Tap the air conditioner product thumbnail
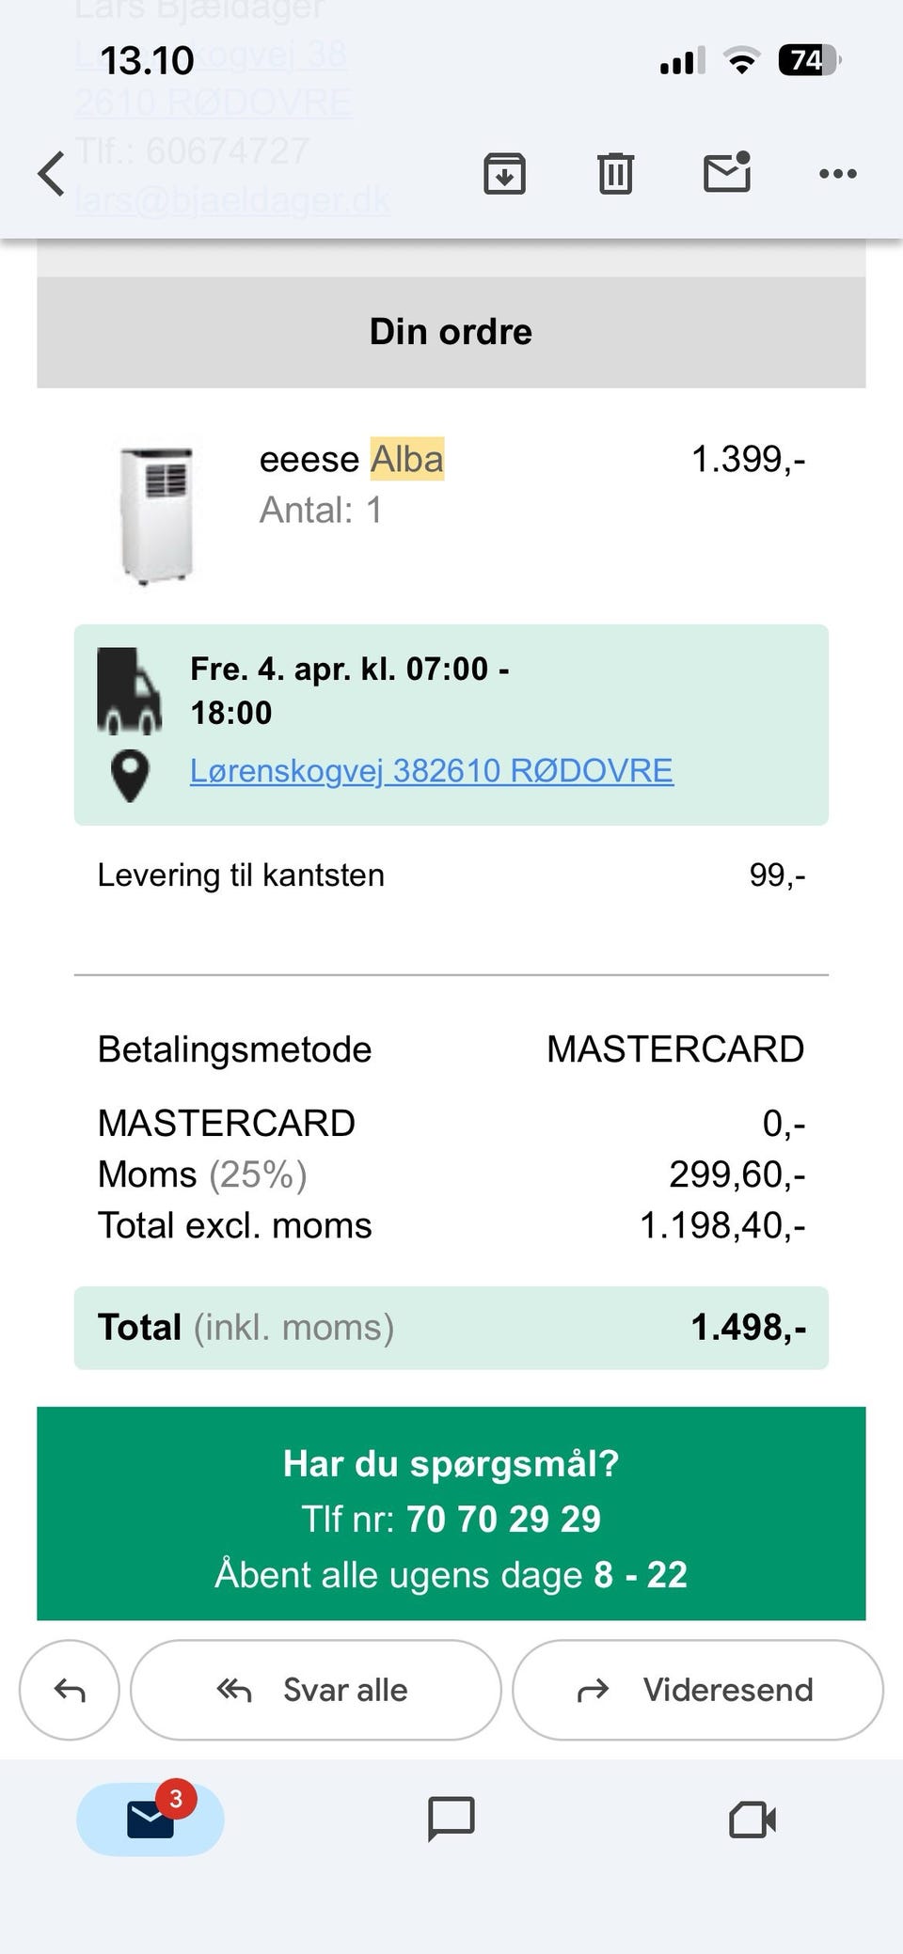Image resolution: width=903 pixels, height=1954 pixels. pos(156,514)
